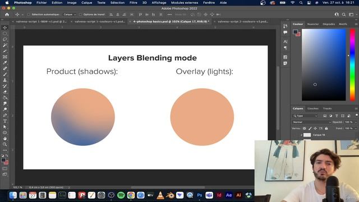Open the History panel icon
The width and height of the screenshot is (359, 202).
click(285, 26)
